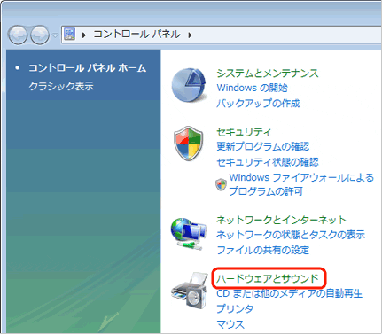Screen dimensions: 382x334
Task: Click the Control Panel icon in address bar
Action: tap(70, 35)
